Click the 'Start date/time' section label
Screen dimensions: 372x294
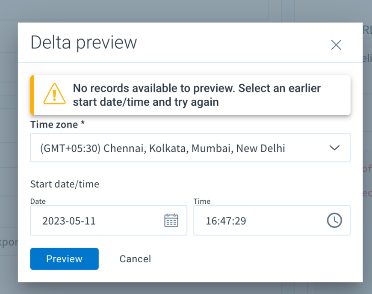tap(65, 184)
